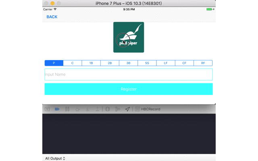The width and height of the screenshot is (258, 161).
Task: Select the C position segment
Action: [x=73, y=63]
